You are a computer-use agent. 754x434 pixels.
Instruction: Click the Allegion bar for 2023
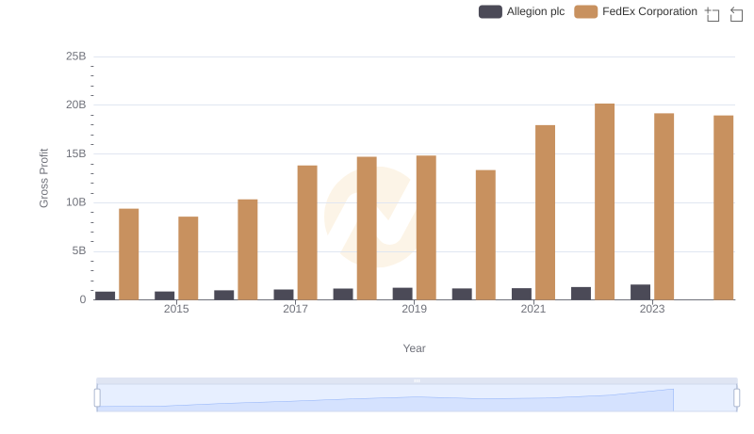tap(640, 293)
